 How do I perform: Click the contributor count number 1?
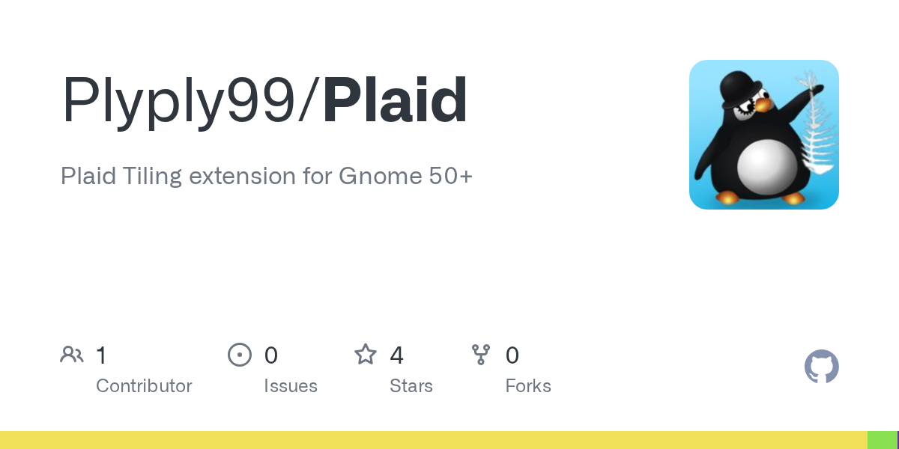(x=101, y=355)
